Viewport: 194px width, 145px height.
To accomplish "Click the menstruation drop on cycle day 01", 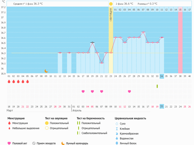I will [x=9, y=82].
